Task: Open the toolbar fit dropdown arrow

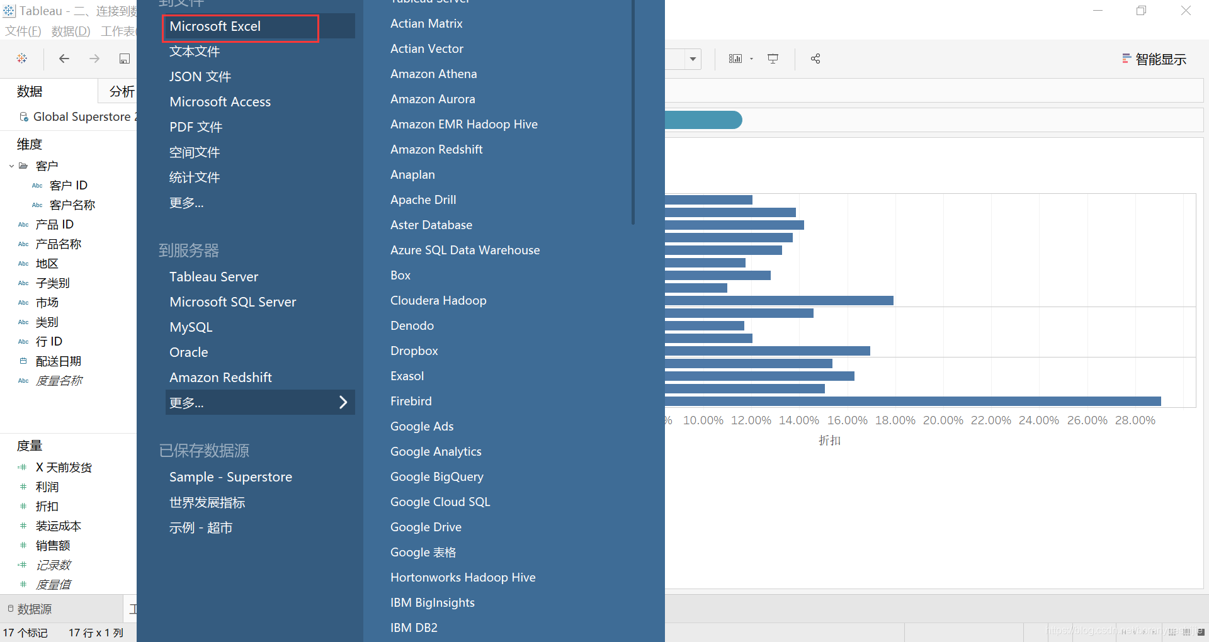Action: point(693,59)
